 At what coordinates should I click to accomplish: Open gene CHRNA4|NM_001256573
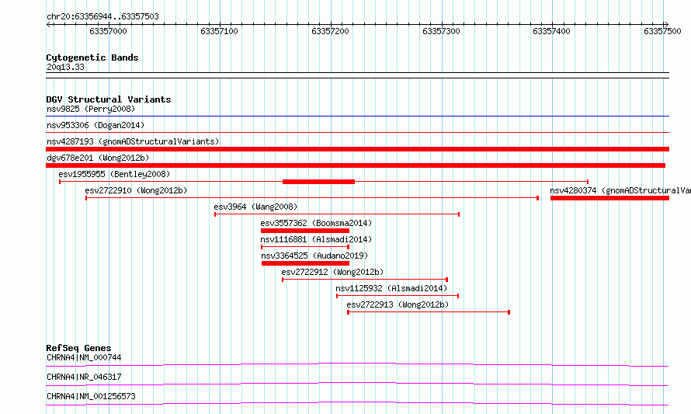91,396
